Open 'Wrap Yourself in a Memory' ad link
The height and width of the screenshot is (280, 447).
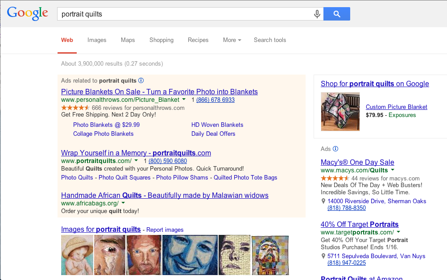point(136,153)
